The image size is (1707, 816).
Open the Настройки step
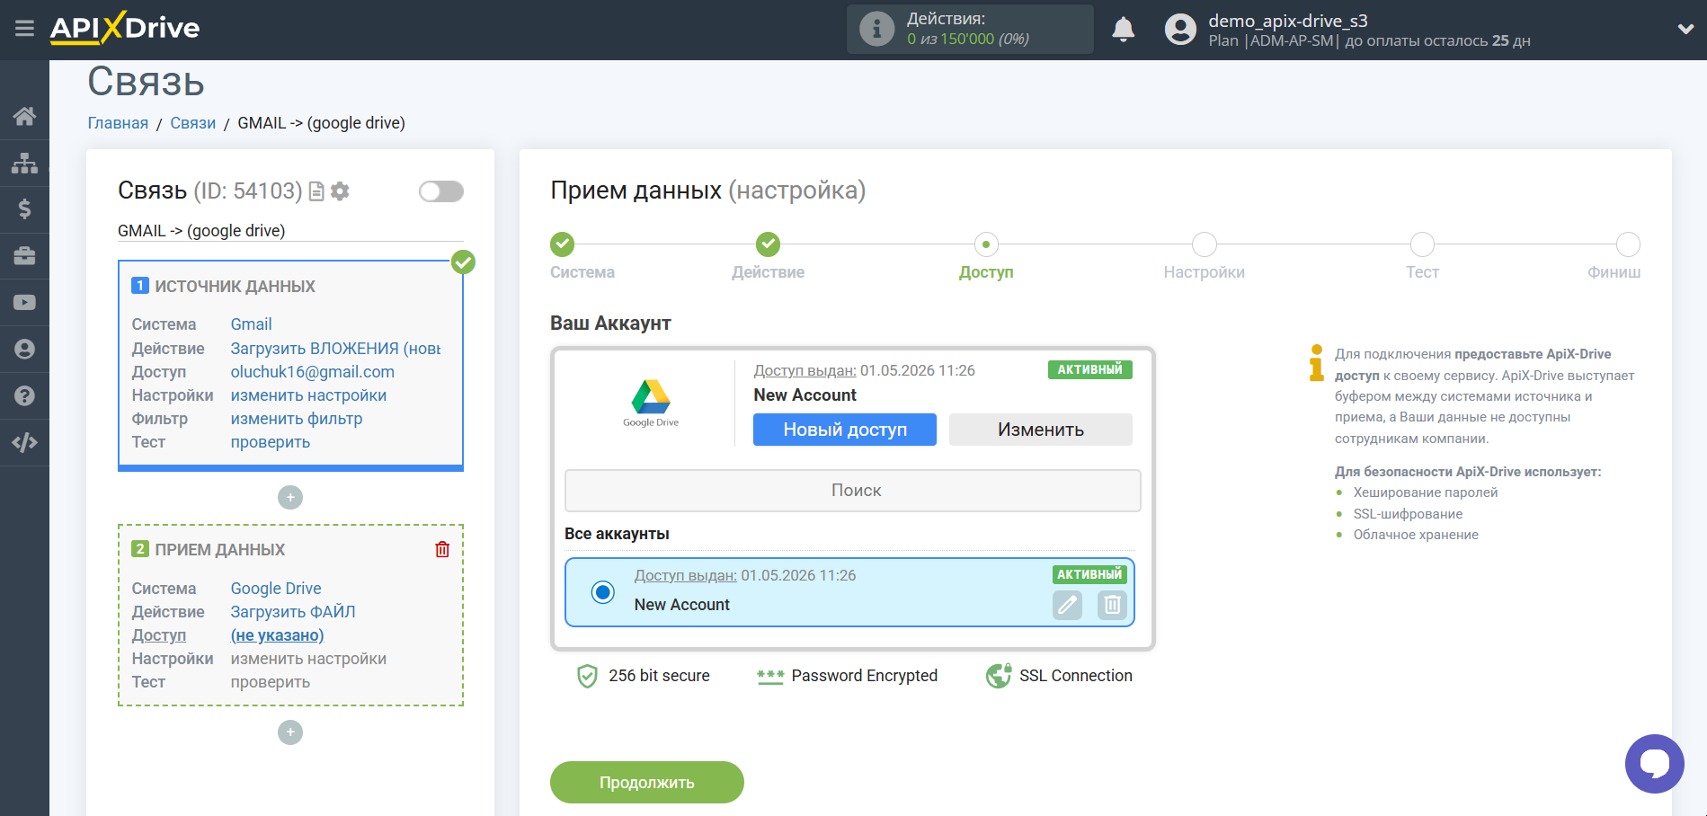(x=1205, y=244)
